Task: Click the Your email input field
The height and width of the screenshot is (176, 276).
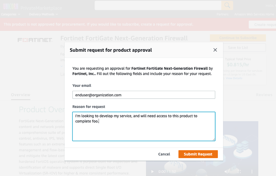Action: [x=144, y=95]
